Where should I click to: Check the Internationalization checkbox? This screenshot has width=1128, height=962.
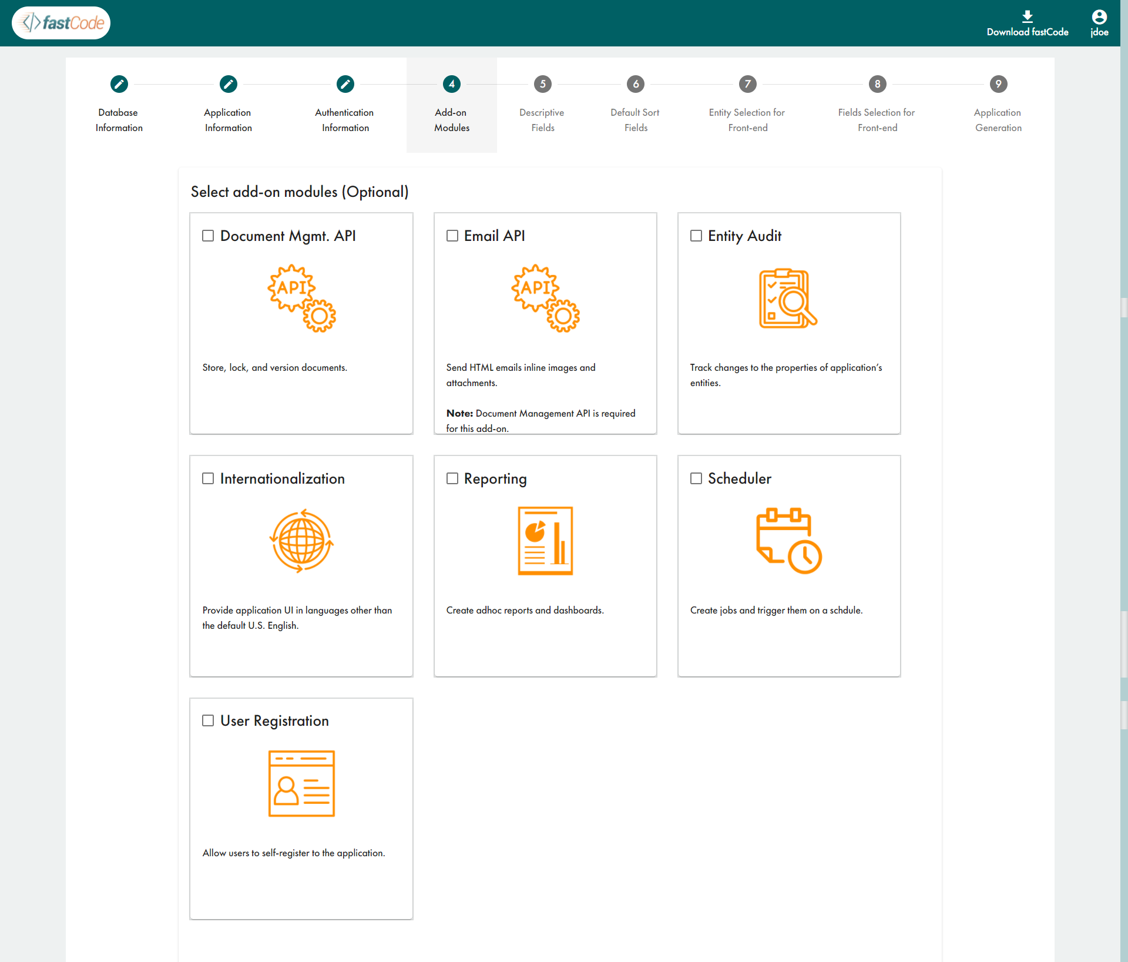coord(208,478)
